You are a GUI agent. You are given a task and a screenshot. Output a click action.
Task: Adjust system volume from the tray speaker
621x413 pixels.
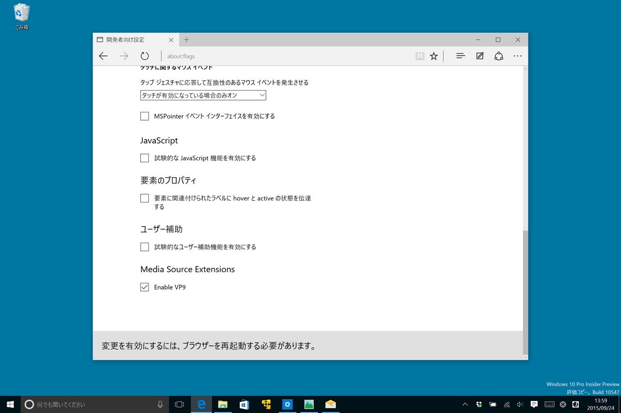pos(520,404)
